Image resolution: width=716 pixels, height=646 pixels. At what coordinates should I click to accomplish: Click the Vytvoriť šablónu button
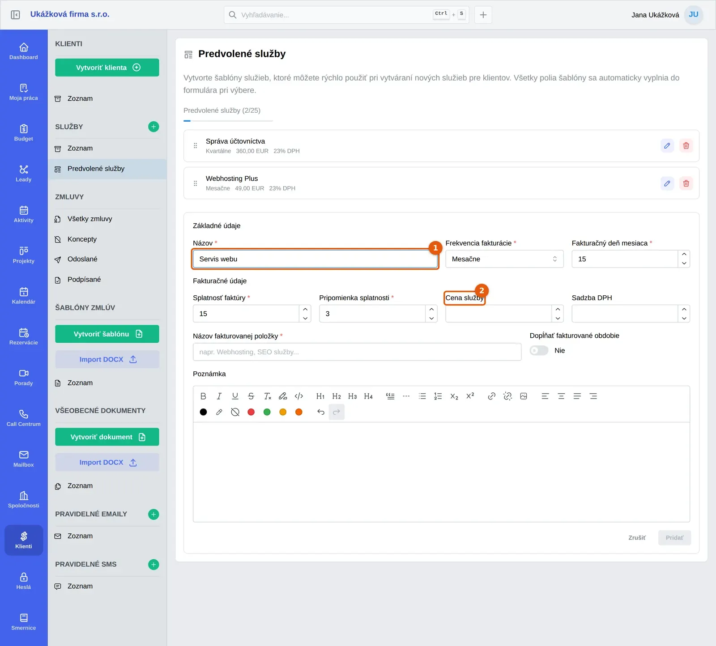(107, 334)
